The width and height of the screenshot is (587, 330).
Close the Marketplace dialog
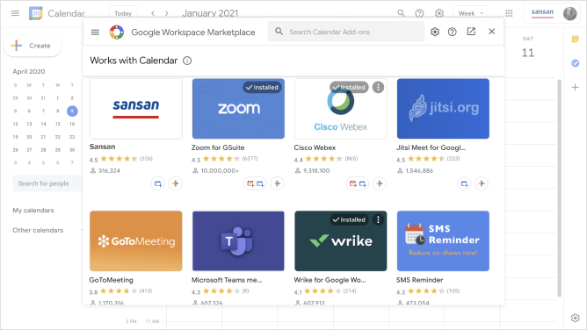pos(491,32)
